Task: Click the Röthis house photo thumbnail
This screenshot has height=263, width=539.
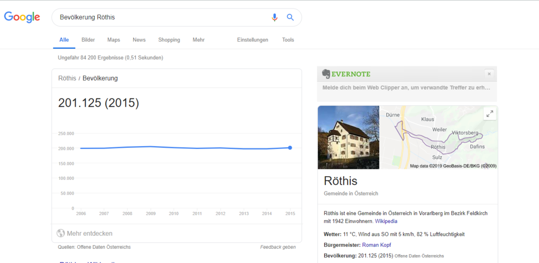Action: coord(348,137)
